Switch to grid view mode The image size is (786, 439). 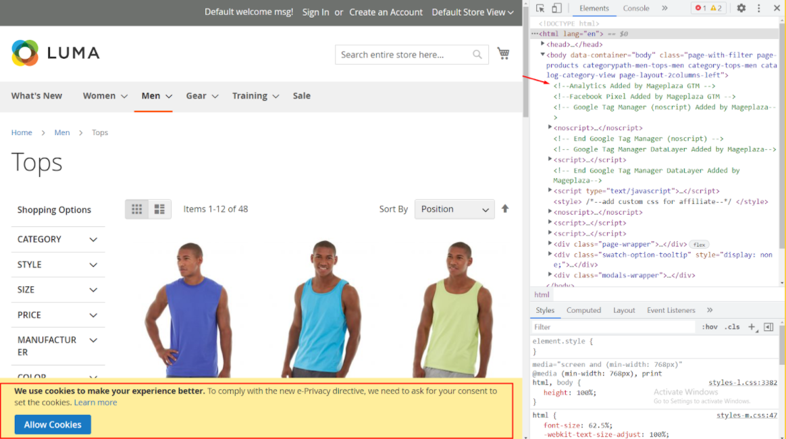click(x=137, y=209)
